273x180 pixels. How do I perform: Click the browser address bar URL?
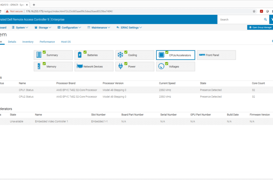pyautogui.click(x=69, y=11)
